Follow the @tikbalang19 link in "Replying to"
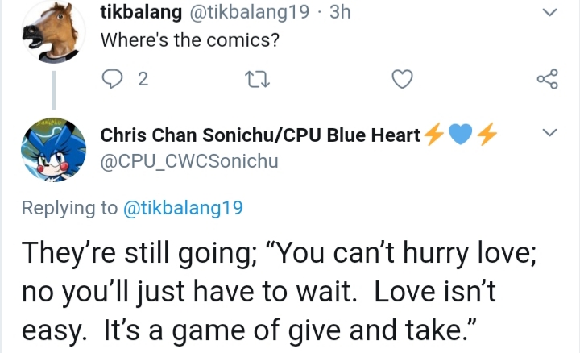 tap(183, 208)
